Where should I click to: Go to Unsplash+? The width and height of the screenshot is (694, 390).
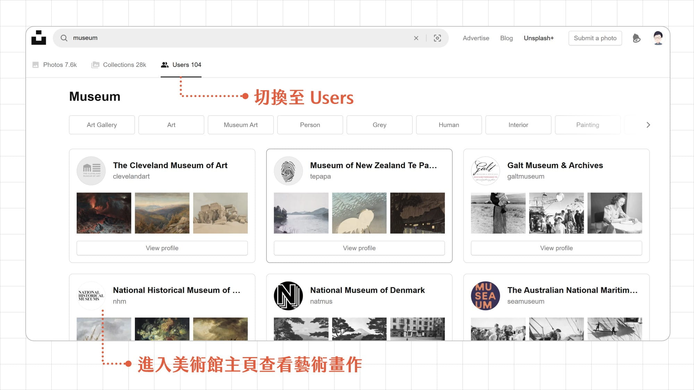539,38
